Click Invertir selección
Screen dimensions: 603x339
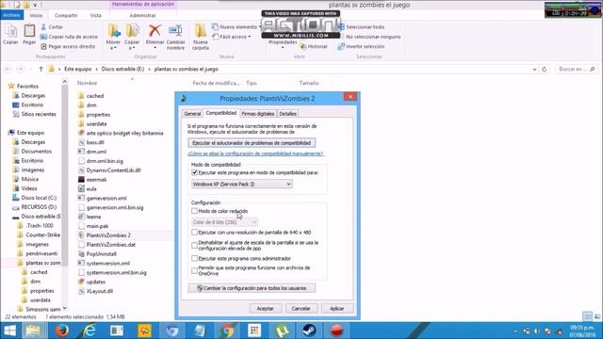point(361,46)
